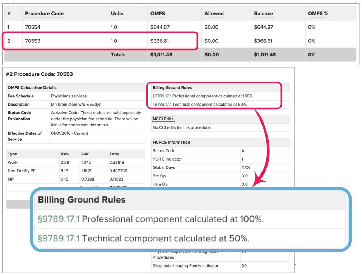Click Balance $644.87 in row 1

264,27
